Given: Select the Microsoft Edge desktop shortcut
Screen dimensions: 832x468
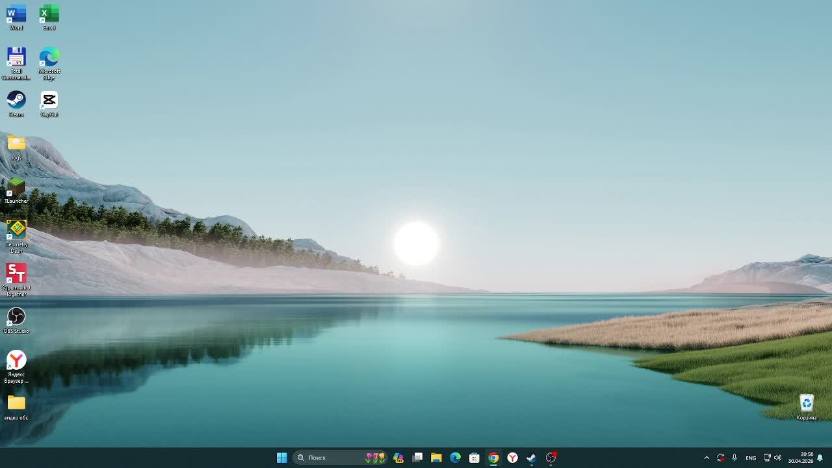Looking at the screenshot, I should click(x=49, y=64).
